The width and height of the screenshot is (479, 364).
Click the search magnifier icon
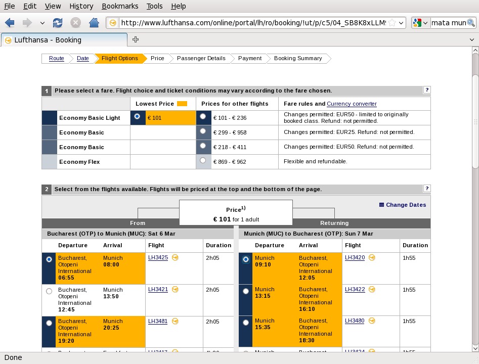coord(471,23)
